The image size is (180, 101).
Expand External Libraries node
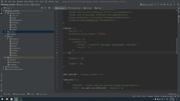point(3,67)
